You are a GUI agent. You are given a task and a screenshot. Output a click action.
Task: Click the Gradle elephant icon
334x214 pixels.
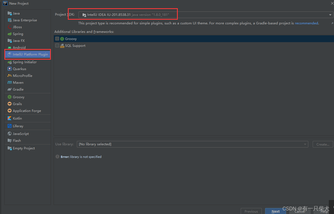click(10, 89)
